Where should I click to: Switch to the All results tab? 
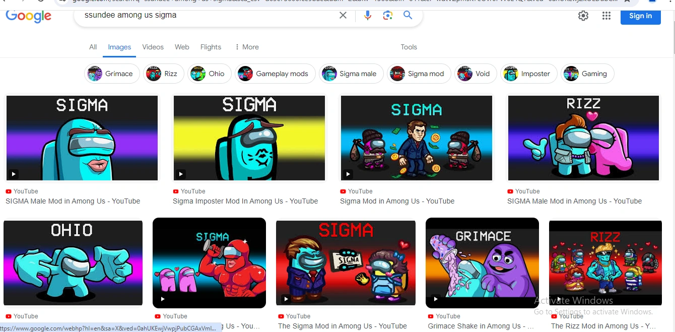click(x=93, y=47)
